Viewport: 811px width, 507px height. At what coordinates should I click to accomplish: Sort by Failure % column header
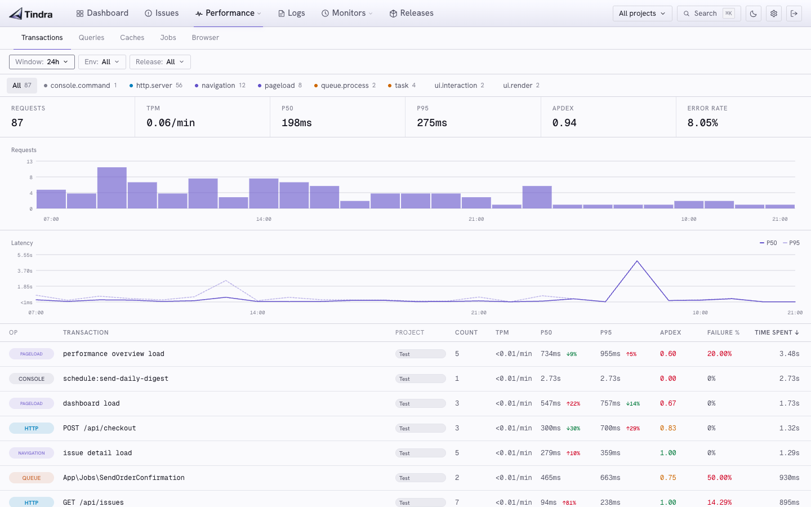coord(723,333)
